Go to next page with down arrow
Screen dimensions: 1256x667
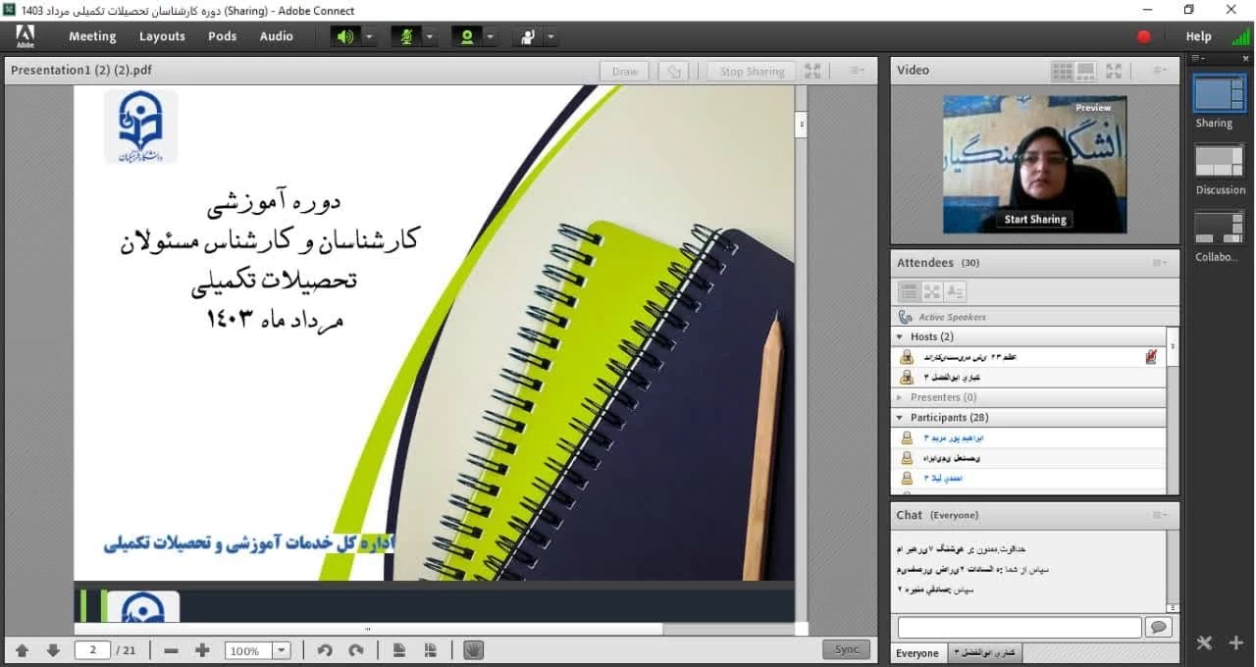click(x=53, y=650)
